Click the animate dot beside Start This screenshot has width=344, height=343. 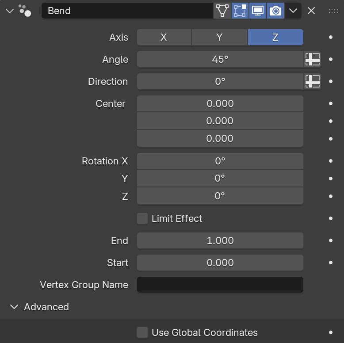[x=331, y=263]
